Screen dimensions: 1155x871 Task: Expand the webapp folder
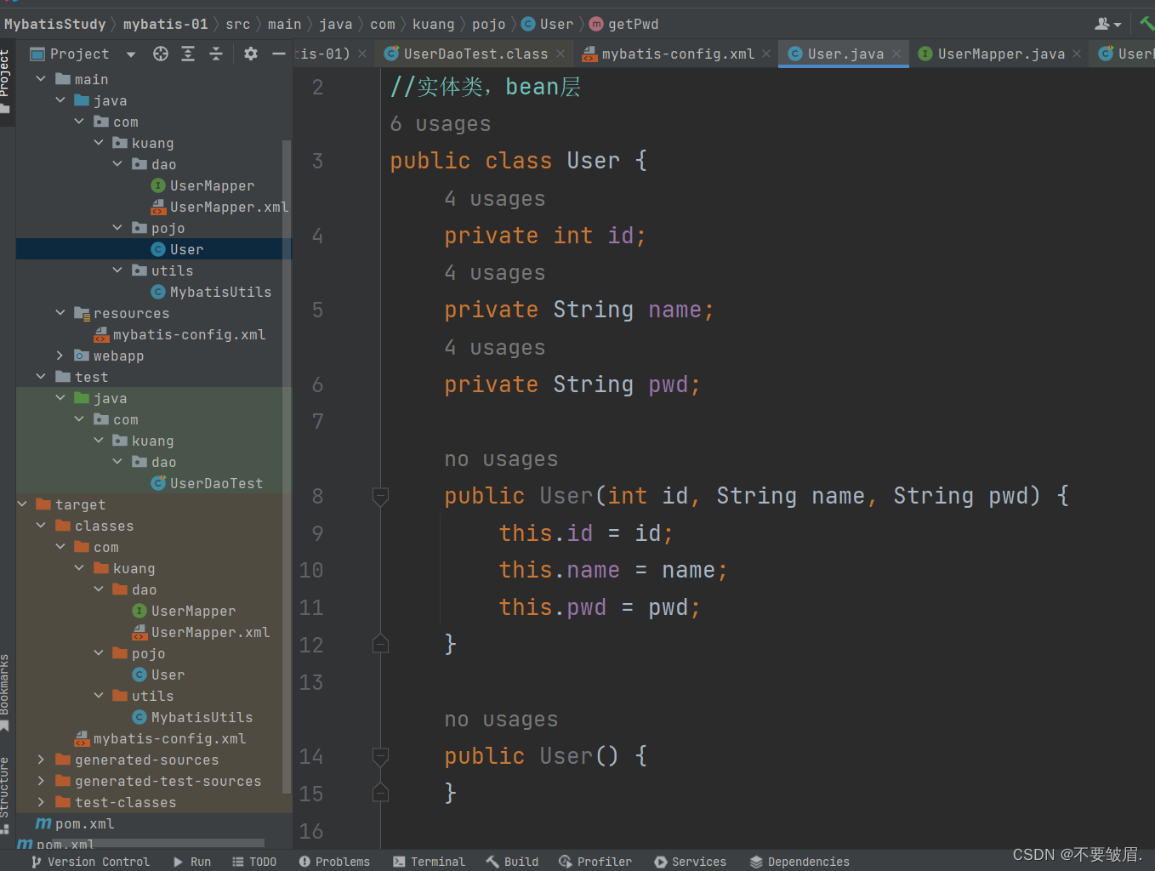(x=60, y=356)
